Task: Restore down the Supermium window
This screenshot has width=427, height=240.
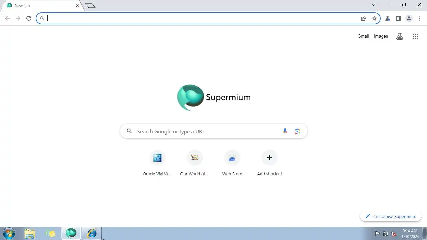Action: click(404, 5)
